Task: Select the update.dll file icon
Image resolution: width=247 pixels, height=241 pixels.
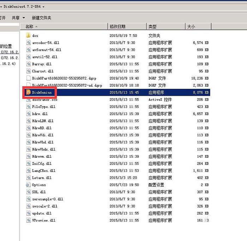Action: tap(28, 213)
